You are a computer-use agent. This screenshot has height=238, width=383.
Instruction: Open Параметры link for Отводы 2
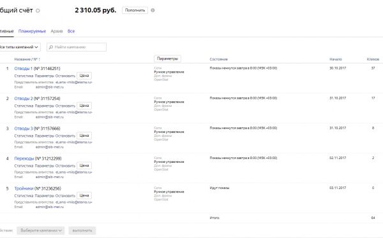point(45,106)
